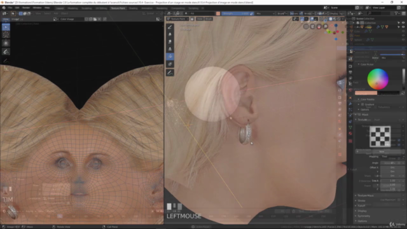Image resolution: width=407 pixels, height=229 pixels.
Task: Toggle visibility eye of Collection in outliner
Action: pos(403,23)
